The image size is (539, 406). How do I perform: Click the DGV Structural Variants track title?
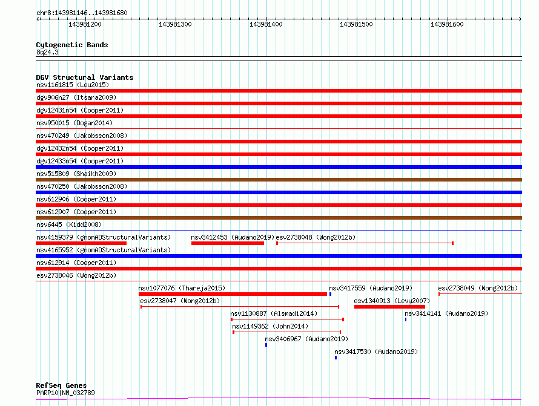85,77
